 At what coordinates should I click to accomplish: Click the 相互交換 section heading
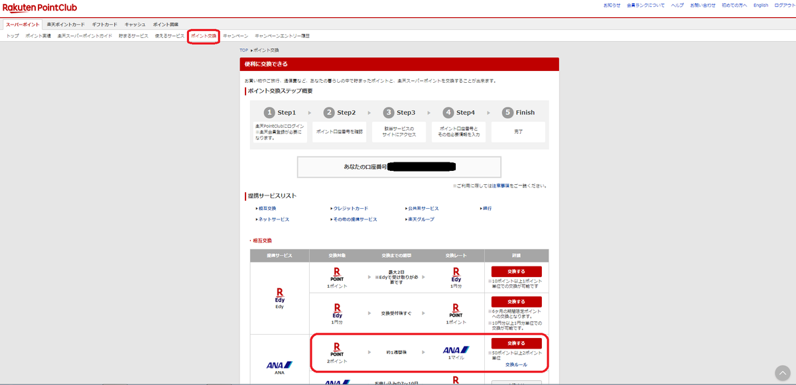click(x=261, y=241)
